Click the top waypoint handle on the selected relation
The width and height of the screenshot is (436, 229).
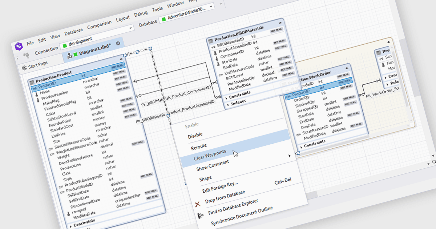tap(151, 49)
